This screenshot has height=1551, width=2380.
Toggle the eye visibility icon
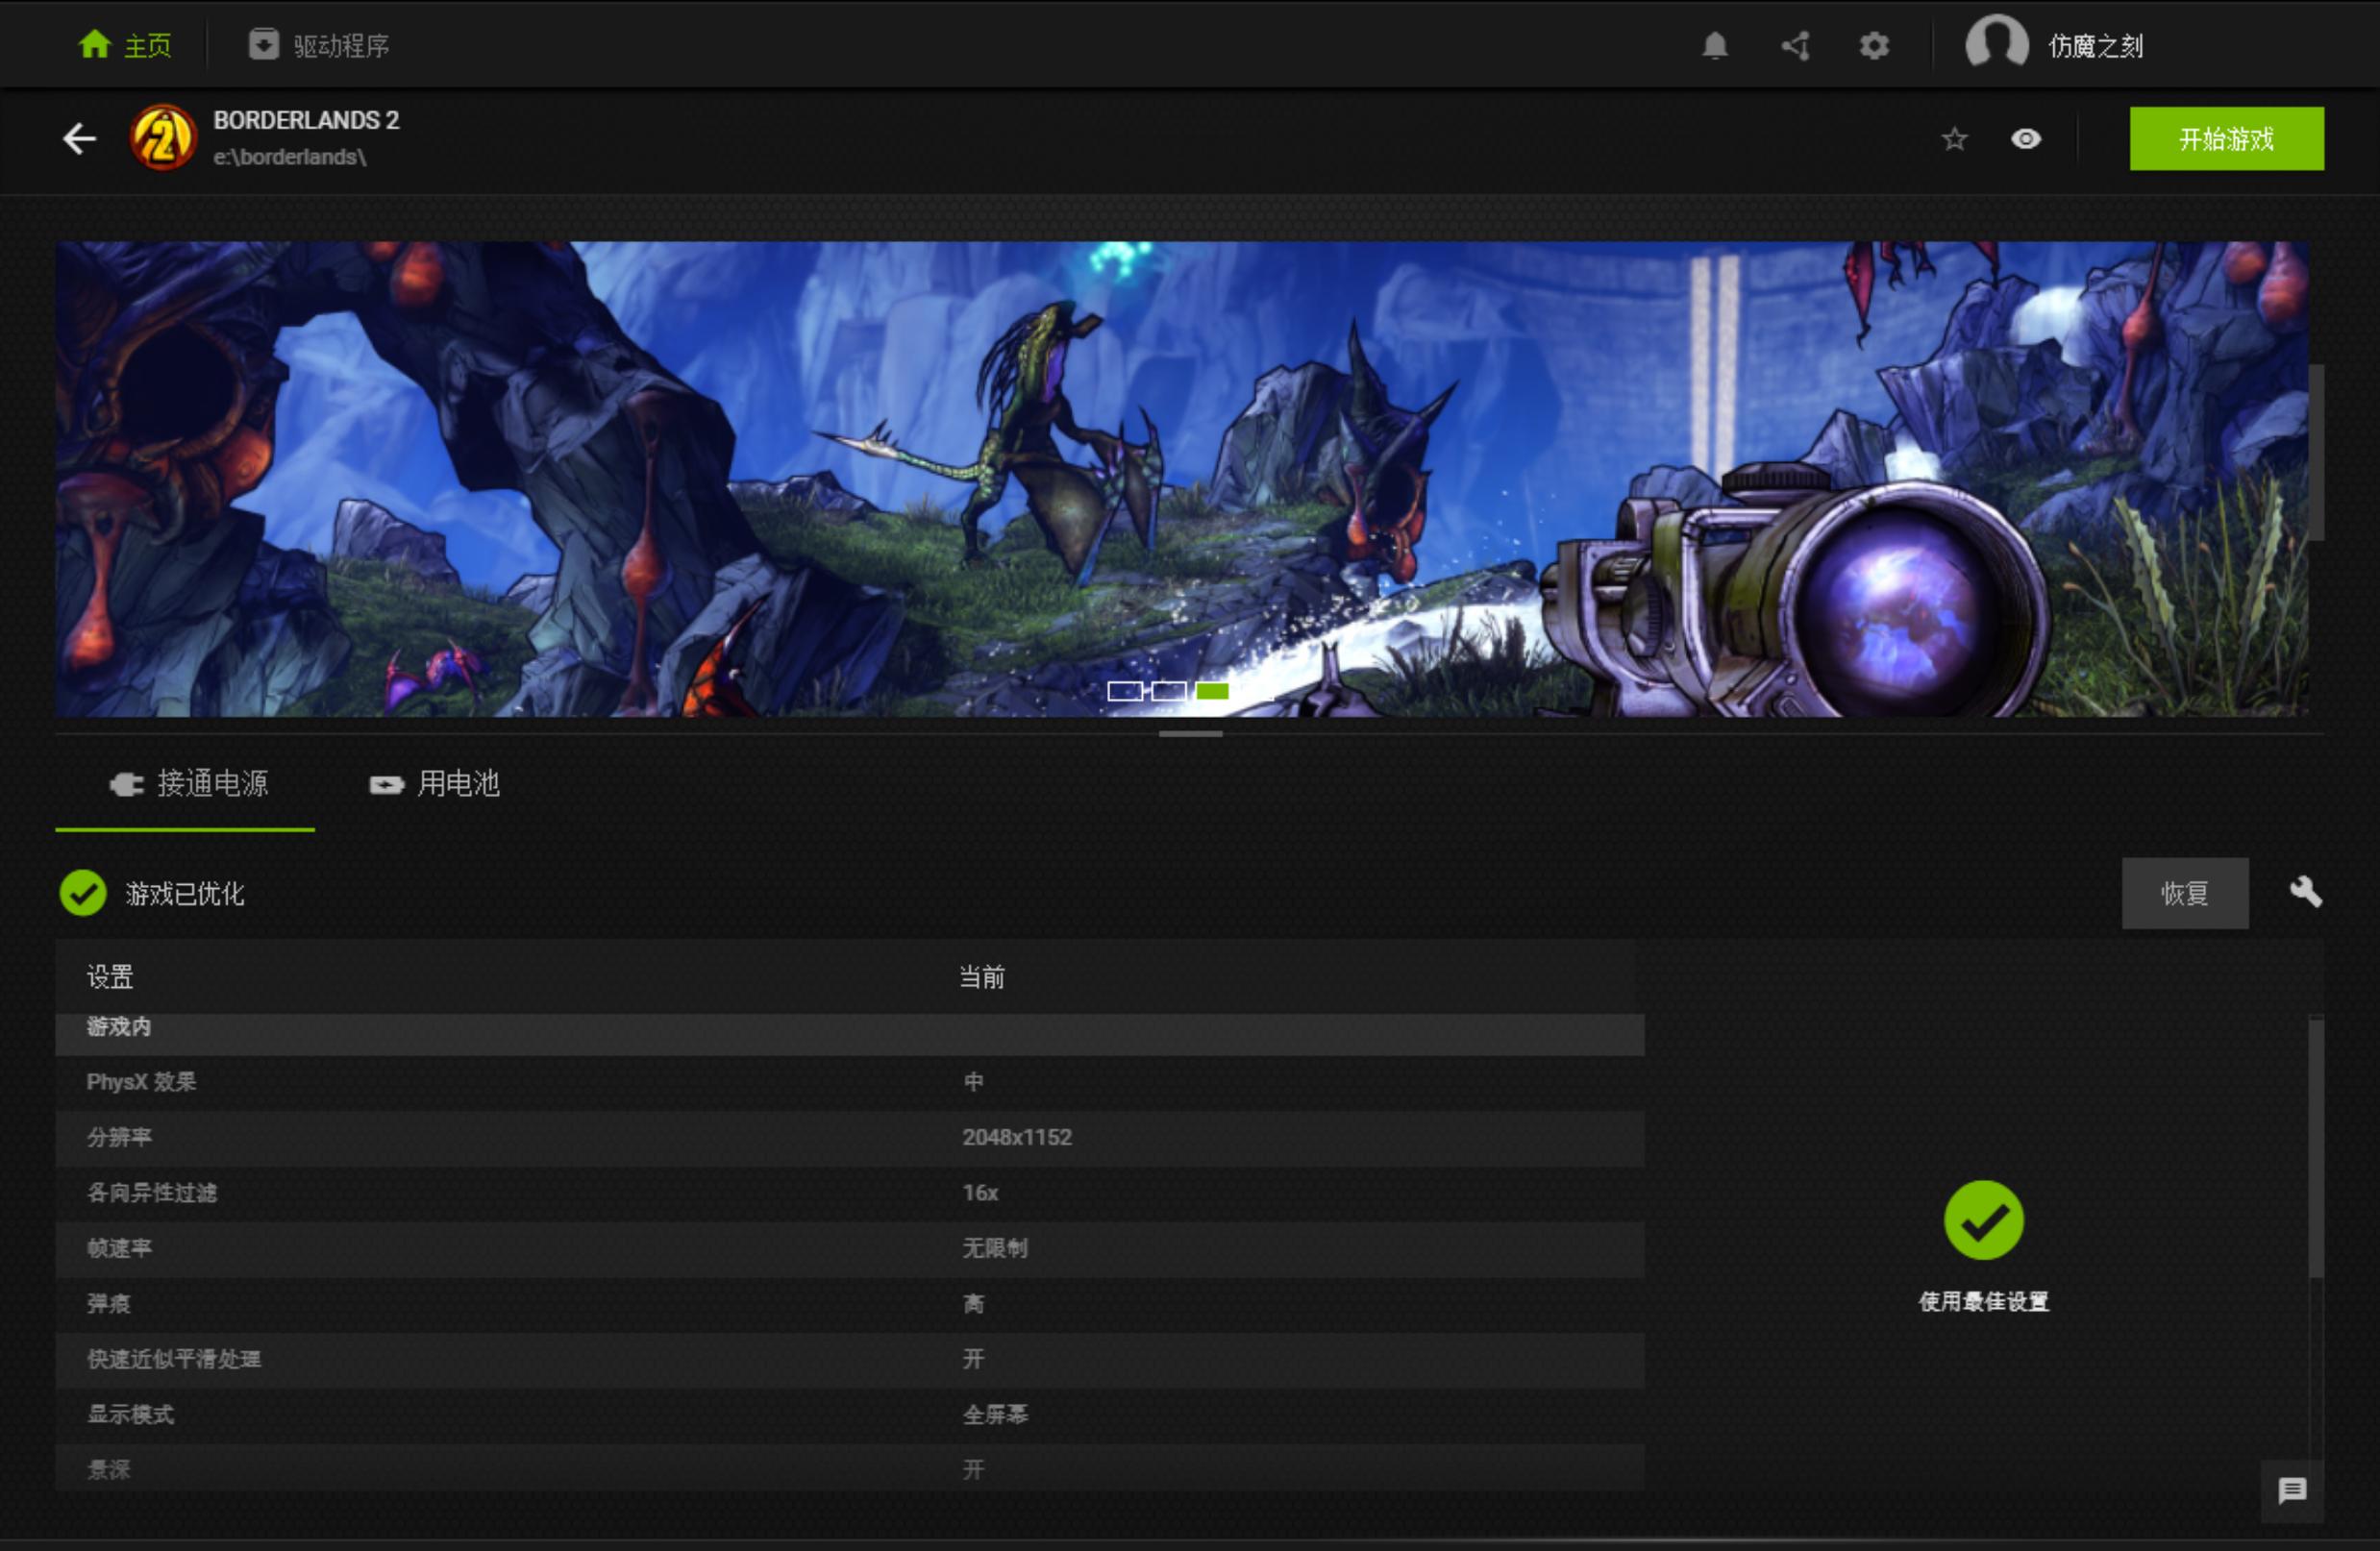[x=2025, y=139]
